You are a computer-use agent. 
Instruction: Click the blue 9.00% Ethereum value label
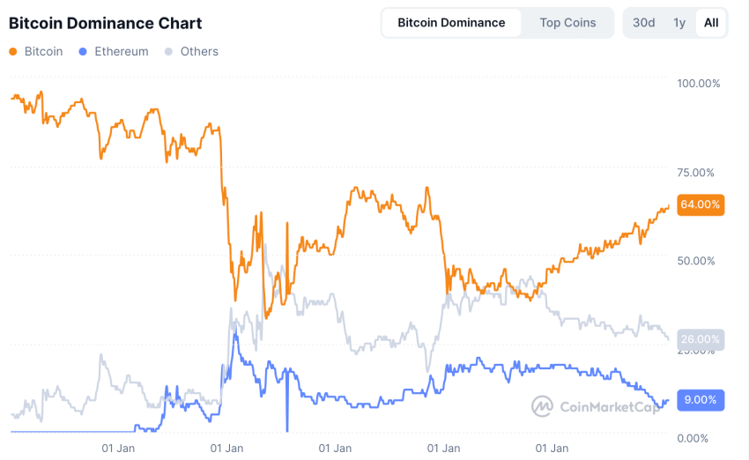click(x=701, y=399)
